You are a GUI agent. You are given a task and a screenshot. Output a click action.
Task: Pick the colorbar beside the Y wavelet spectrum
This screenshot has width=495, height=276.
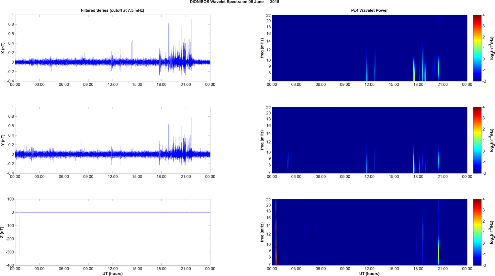click(x=477, y=140)
